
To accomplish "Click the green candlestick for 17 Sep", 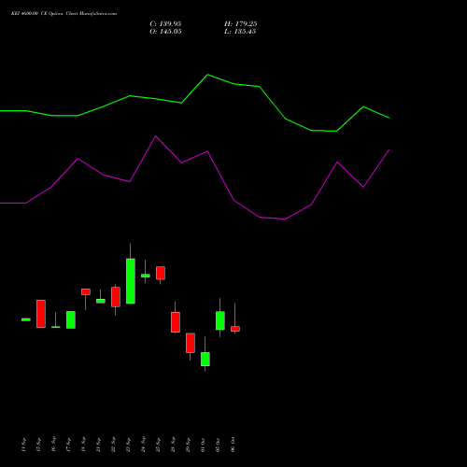I will coord(71,319).
